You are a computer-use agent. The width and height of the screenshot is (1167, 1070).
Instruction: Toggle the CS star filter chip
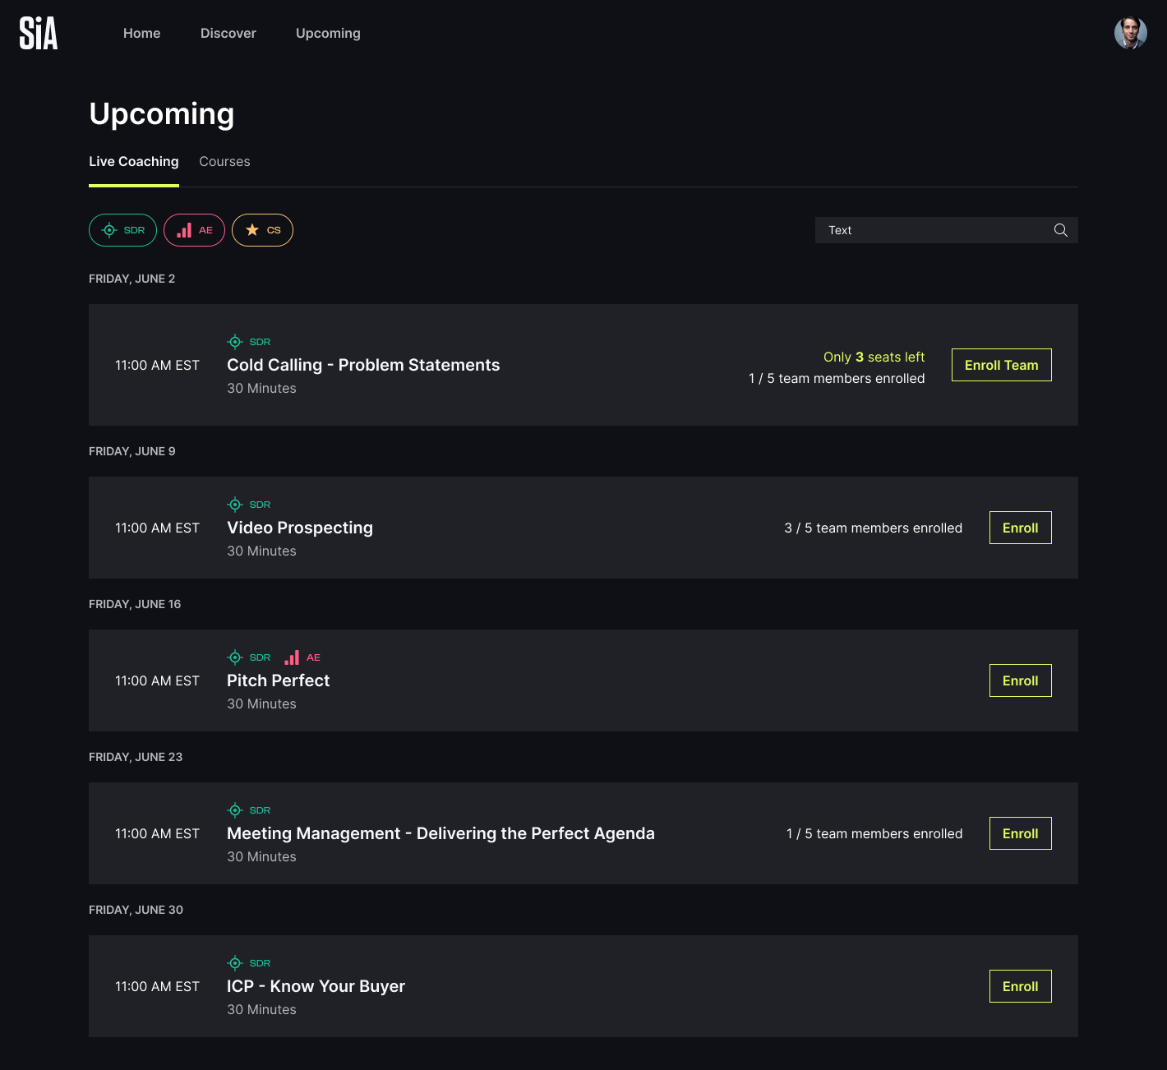point(262,230)
